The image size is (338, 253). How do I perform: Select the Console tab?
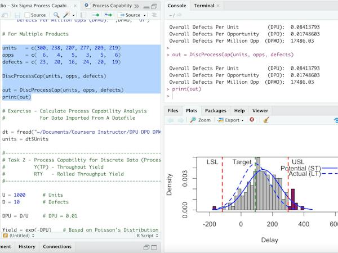pos(177,6)
